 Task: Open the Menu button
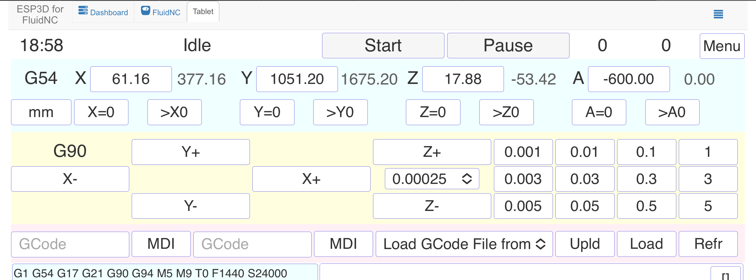click(x=722, y=46)
